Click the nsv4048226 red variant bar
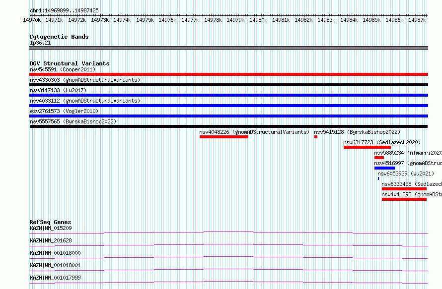The image size is (442, 289). pos(224,137)
